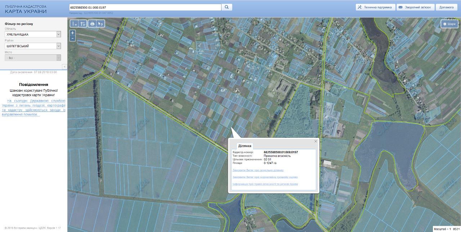Zoom in the map with plus button

[x=72, y=33]
